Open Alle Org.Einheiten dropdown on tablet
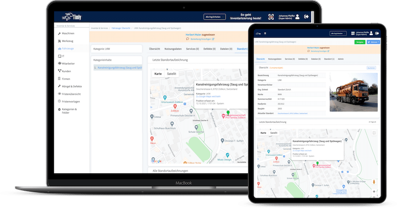Screen dimensions: 397x208 [338, 33]
